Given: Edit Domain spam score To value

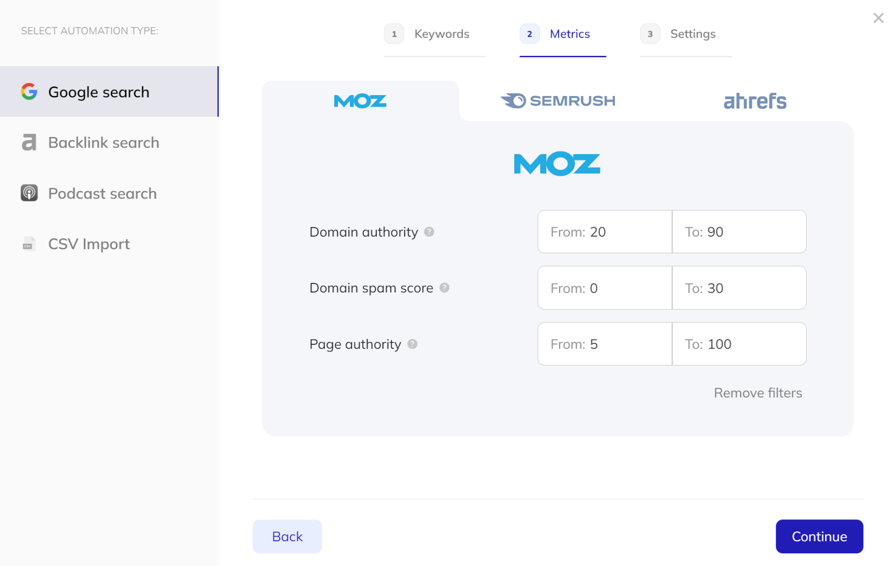Looking at the screenshot, I should pyautogui.click(x=739, y=288).
